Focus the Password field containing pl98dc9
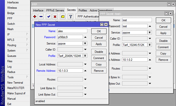 70,37
